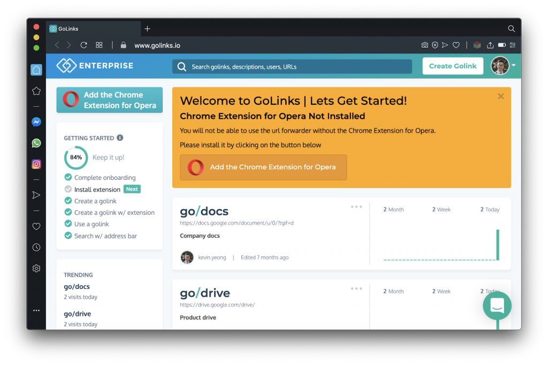Open the Intercom chat bubble
The width and height of the screenshot is (548, 365).
(x=497, y=306)
